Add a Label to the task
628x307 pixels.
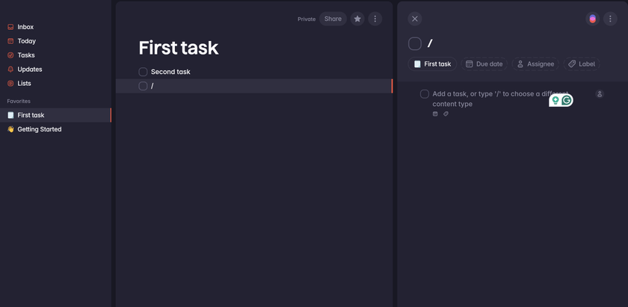click(x=582, y=64)
